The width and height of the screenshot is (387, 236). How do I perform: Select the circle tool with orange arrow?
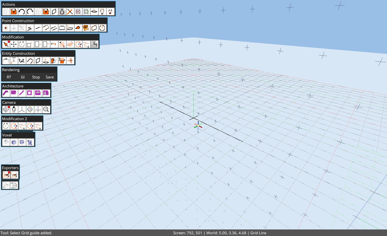coord(102,28)
